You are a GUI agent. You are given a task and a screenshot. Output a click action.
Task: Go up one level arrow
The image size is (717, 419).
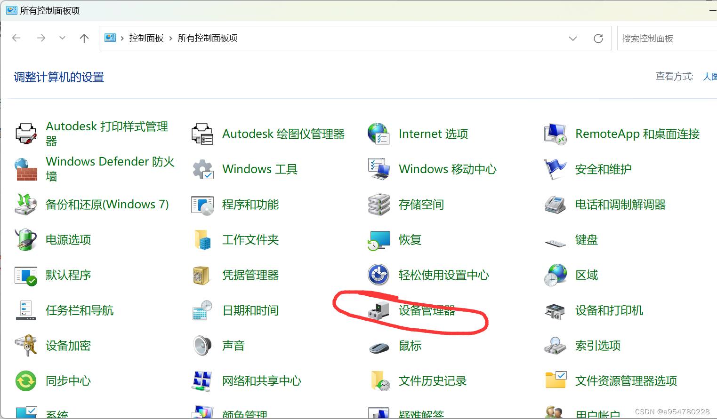(x=84, y=38)
